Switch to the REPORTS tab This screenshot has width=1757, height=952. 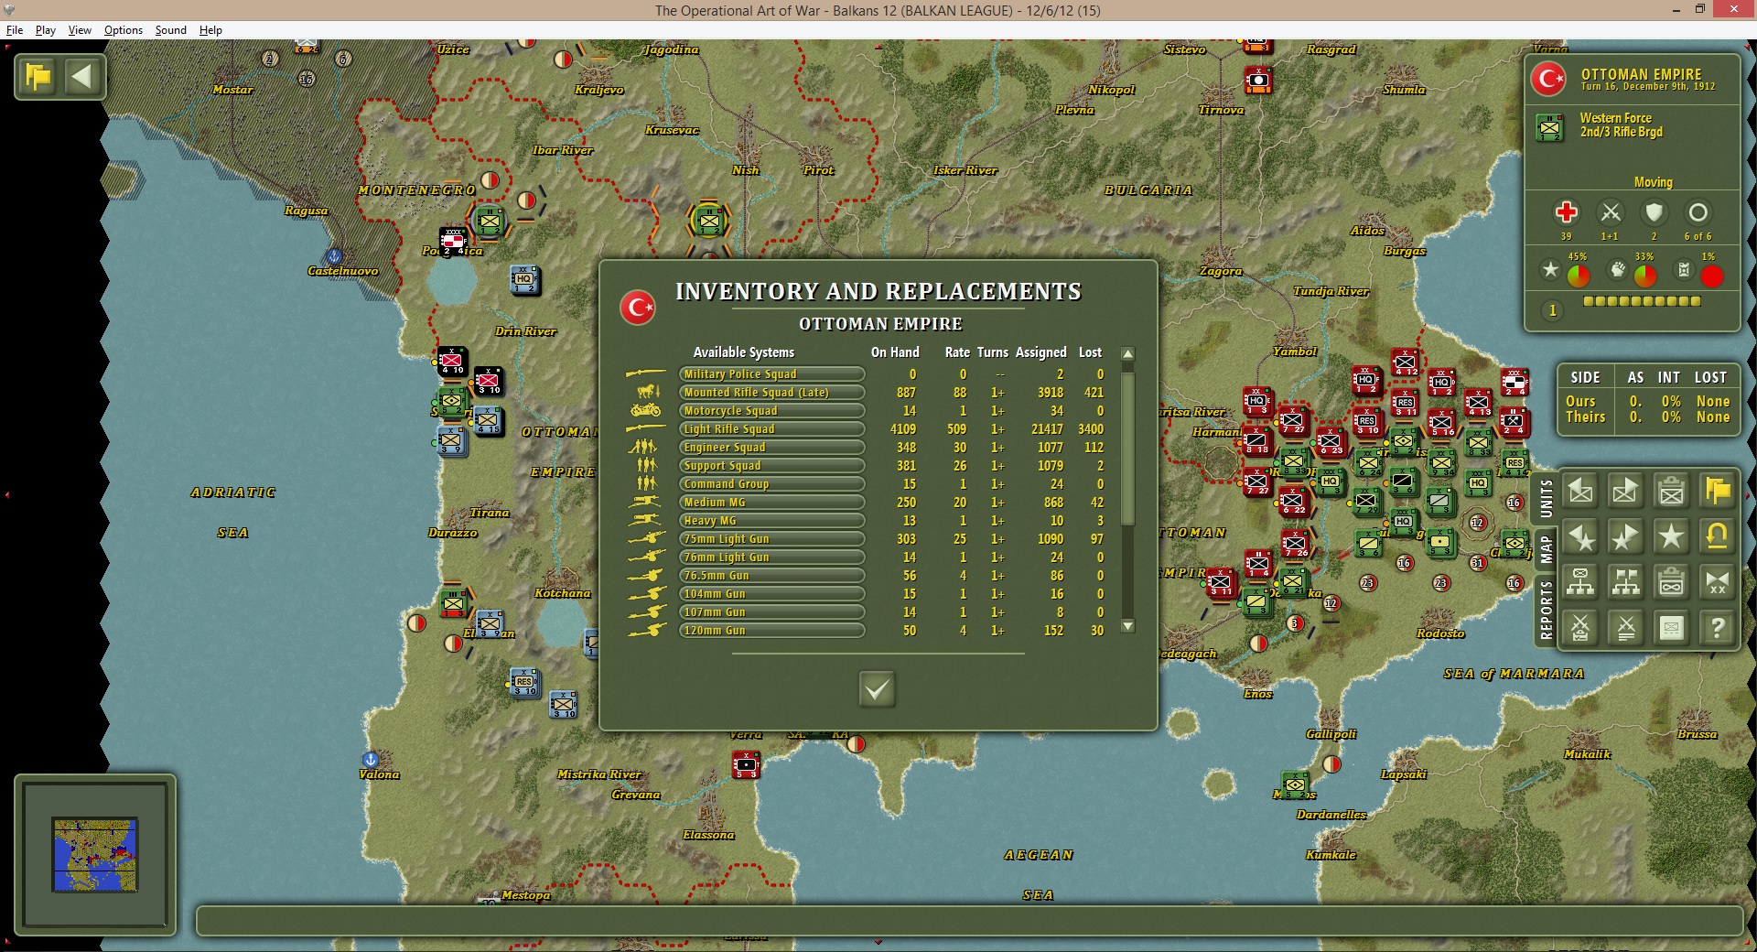click(x=1546, y=609)
